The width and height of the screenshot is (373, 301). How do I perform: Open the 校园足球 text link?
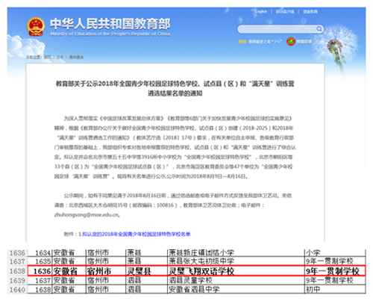coord(304,42)
